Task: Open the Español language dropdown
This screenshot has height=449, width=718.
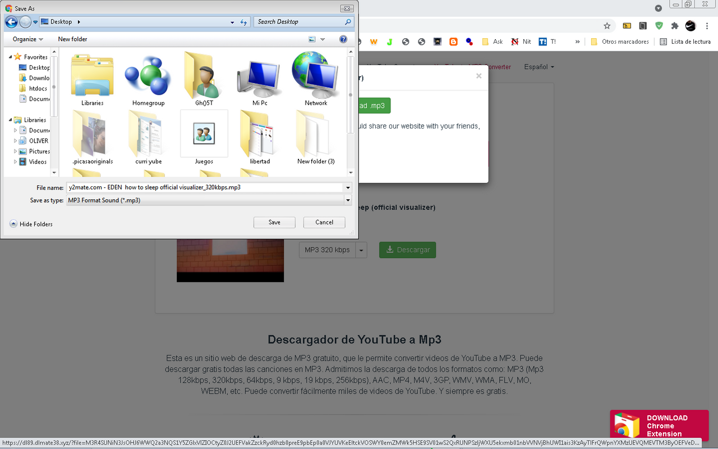Action: [539, 67]
